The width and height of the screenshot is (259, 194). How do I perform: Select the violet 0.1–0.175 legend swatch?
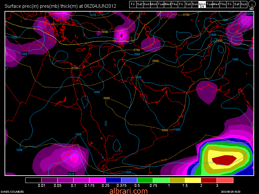tap(82, 180)
